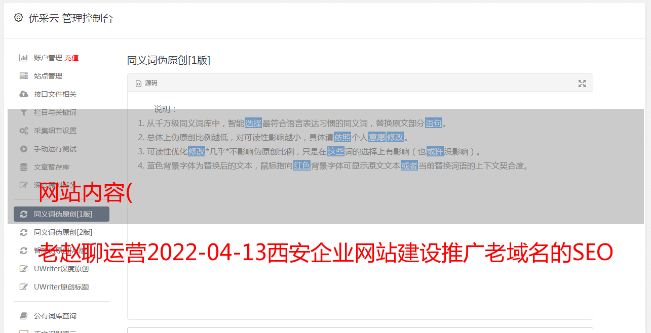Open 账户管理 bar chart icon
The height and width of the screenshot is (333, 651).
(23, 58)
